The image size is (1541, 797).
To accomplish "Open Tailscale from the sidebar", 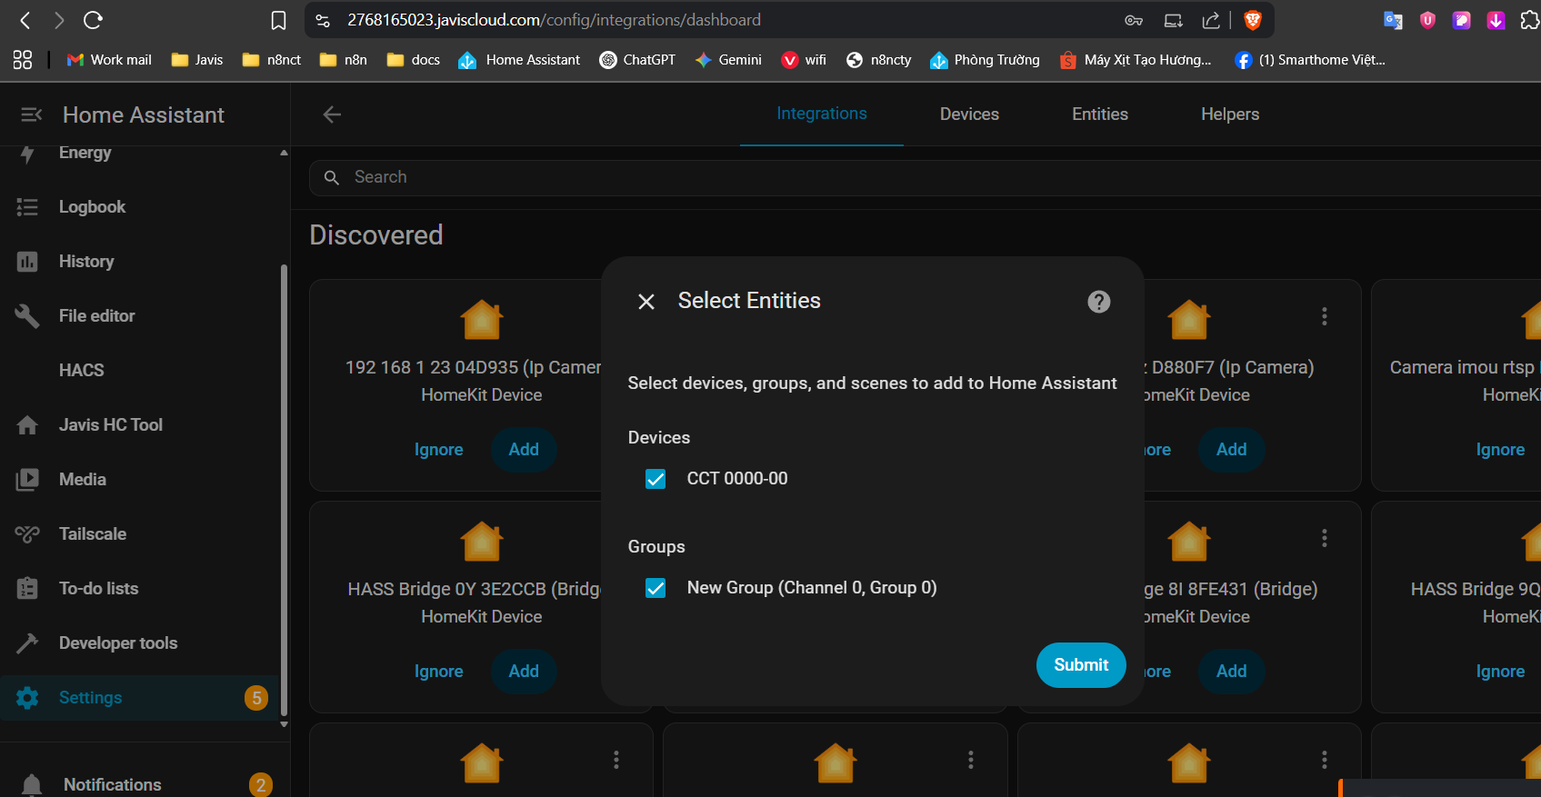I will pos(92,534).
